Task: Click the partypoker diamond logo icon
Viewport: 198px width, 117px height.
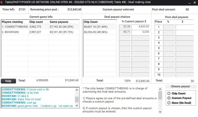Action: tap(2, 2)
